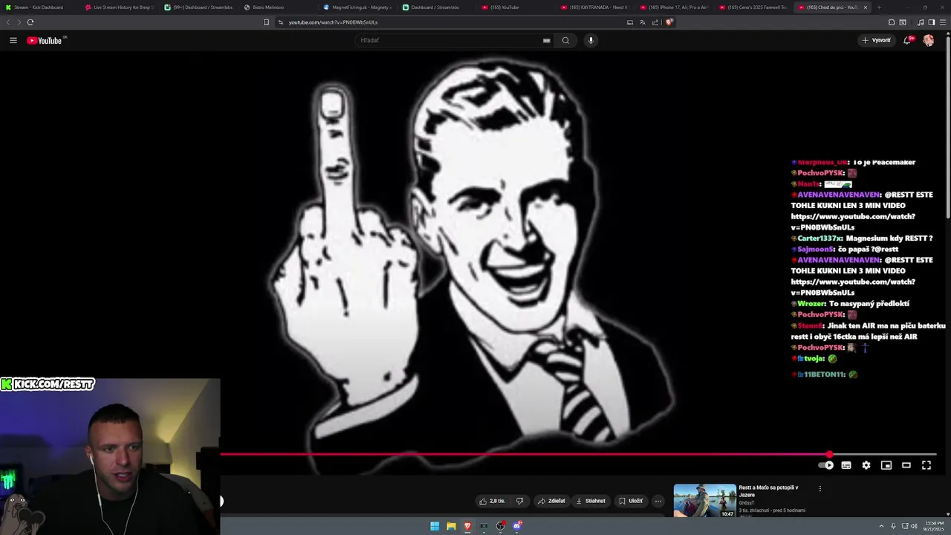Open options menu for recommended video

[820, 489]
